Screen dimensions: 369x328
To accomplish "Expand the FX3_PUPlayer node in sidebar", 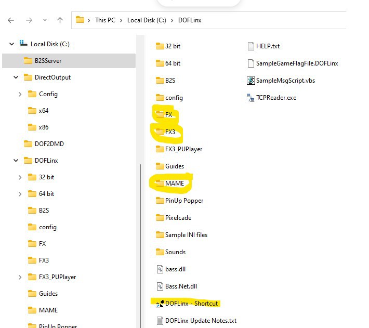I will (20, 277).
